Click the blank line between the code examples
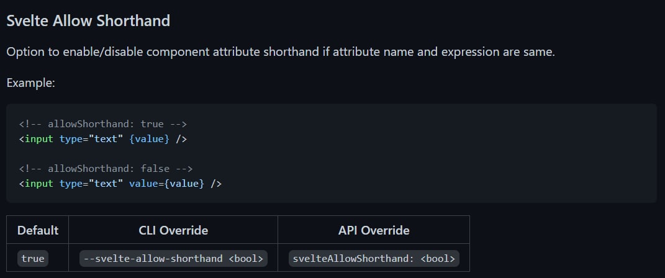 click(186, 154)
